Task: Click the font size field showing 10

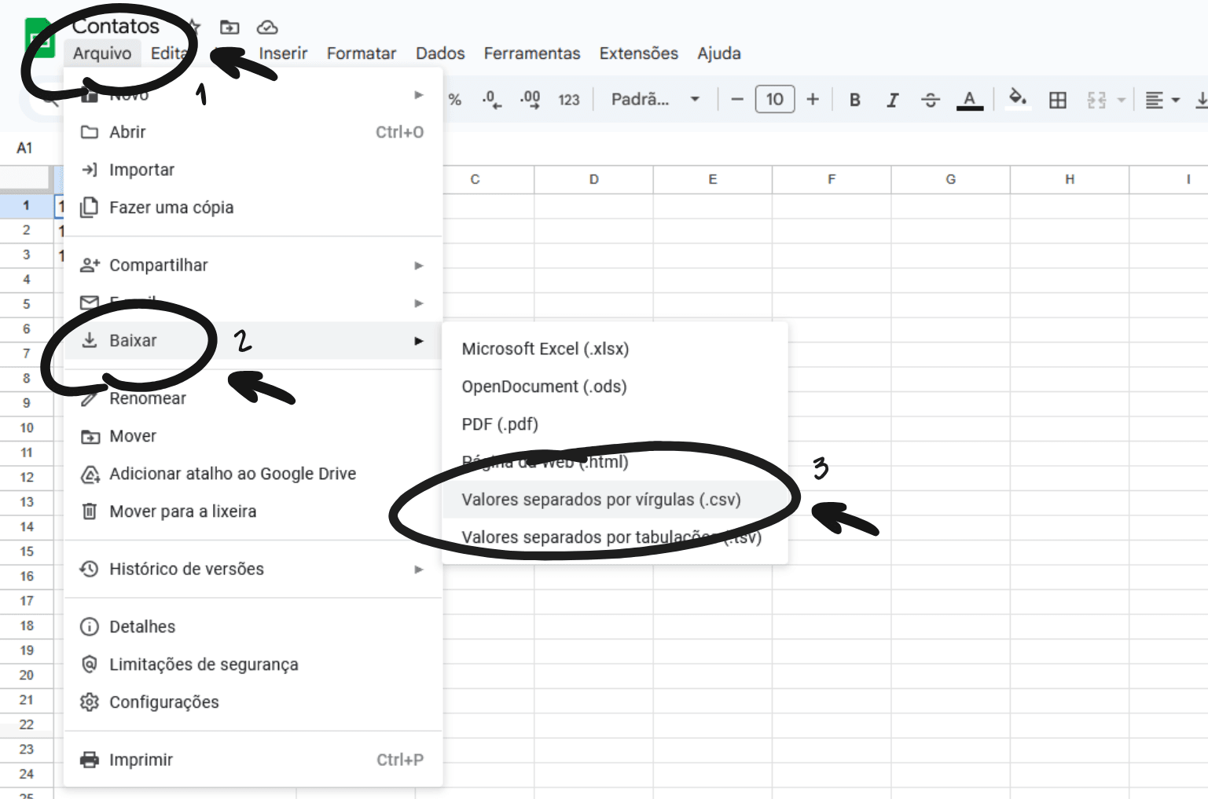Action: click(x=775, y=99)
